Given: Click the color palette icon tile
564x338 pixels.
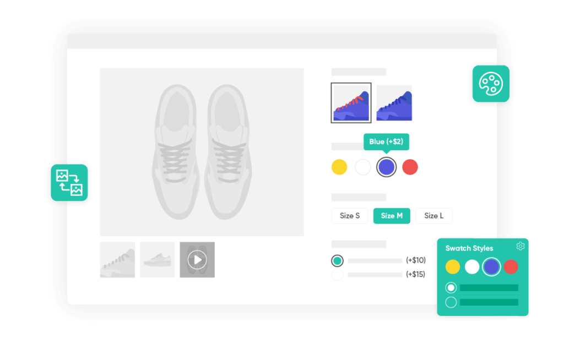Looking at the screenshot, I should pyautogui.click(x=491, y=84).
